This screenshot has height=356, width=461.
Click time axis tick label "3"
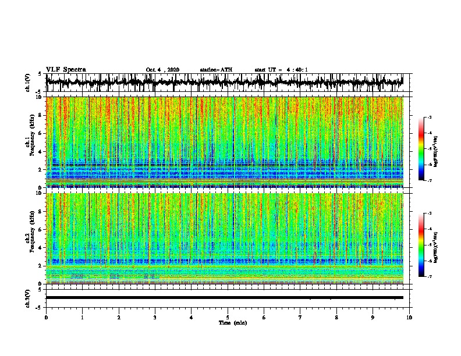click(x=155, y=317)
